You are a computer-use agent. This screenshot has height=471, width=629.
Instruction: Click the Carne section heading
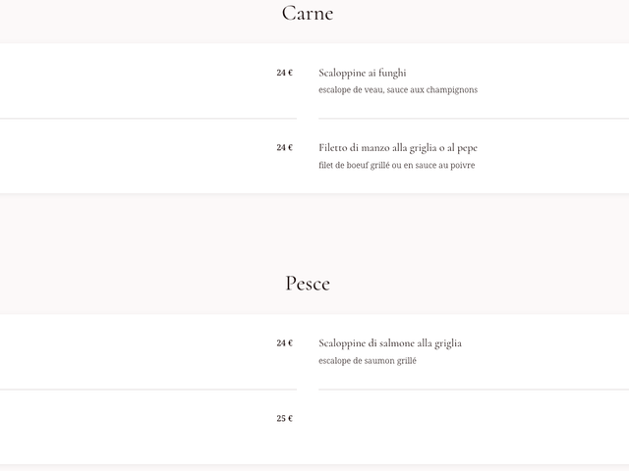[308, 14]
